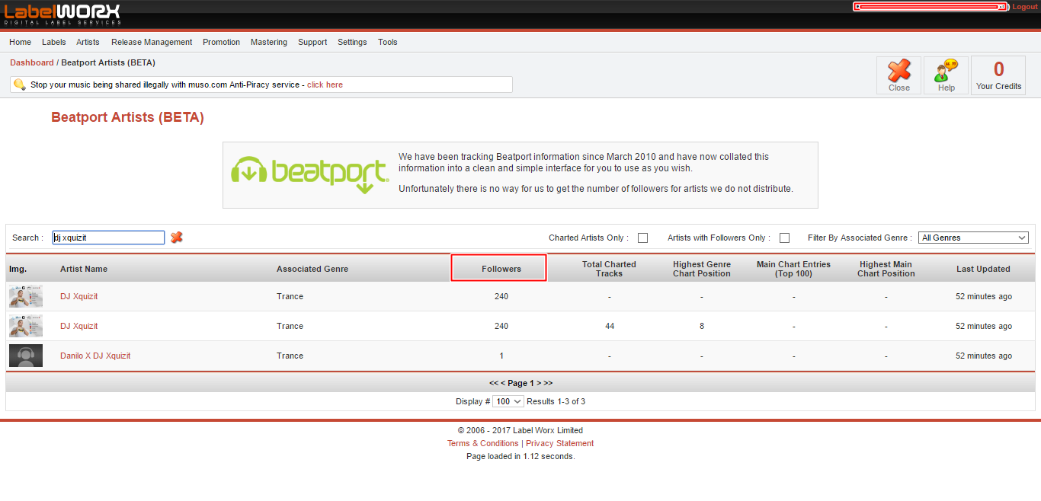Screen dimensions: 1041x501
Task: Open the Support menu
Action: click(312, 42)
